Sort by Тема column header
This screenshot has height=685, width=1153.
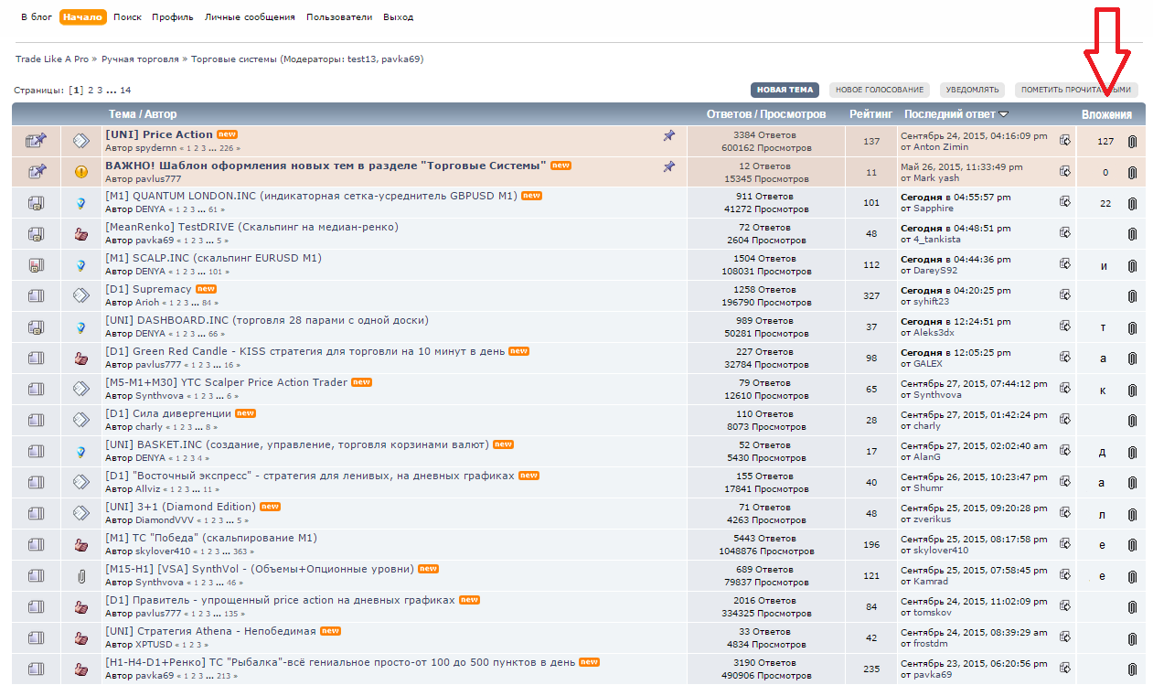pos(122,114)
